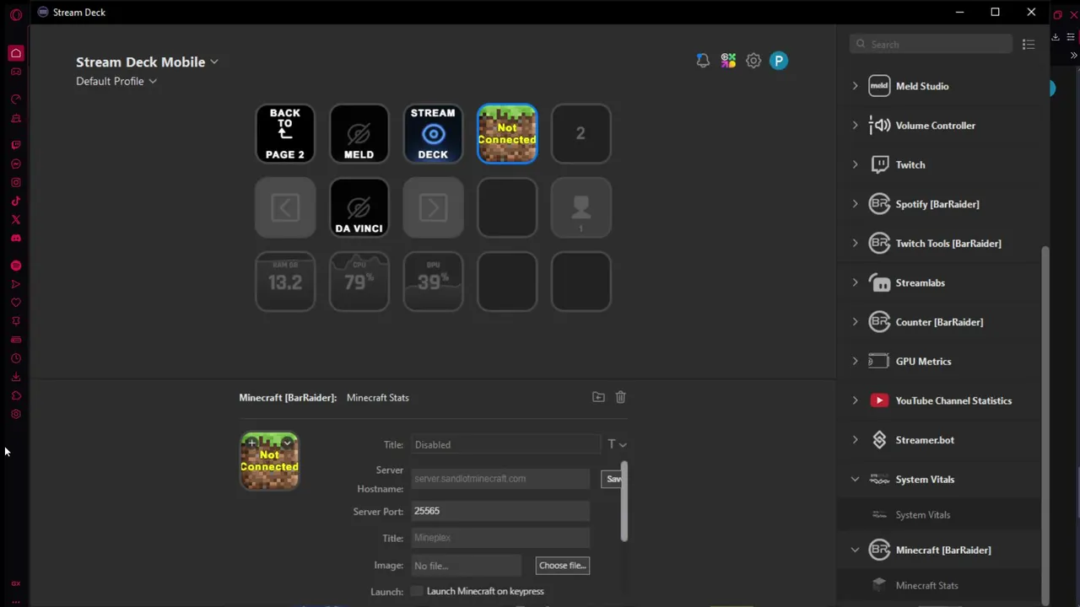The width and height of the screenshot is (1080, 607).
Task: Click the previous page arrow key
Action: coord(285,207)
